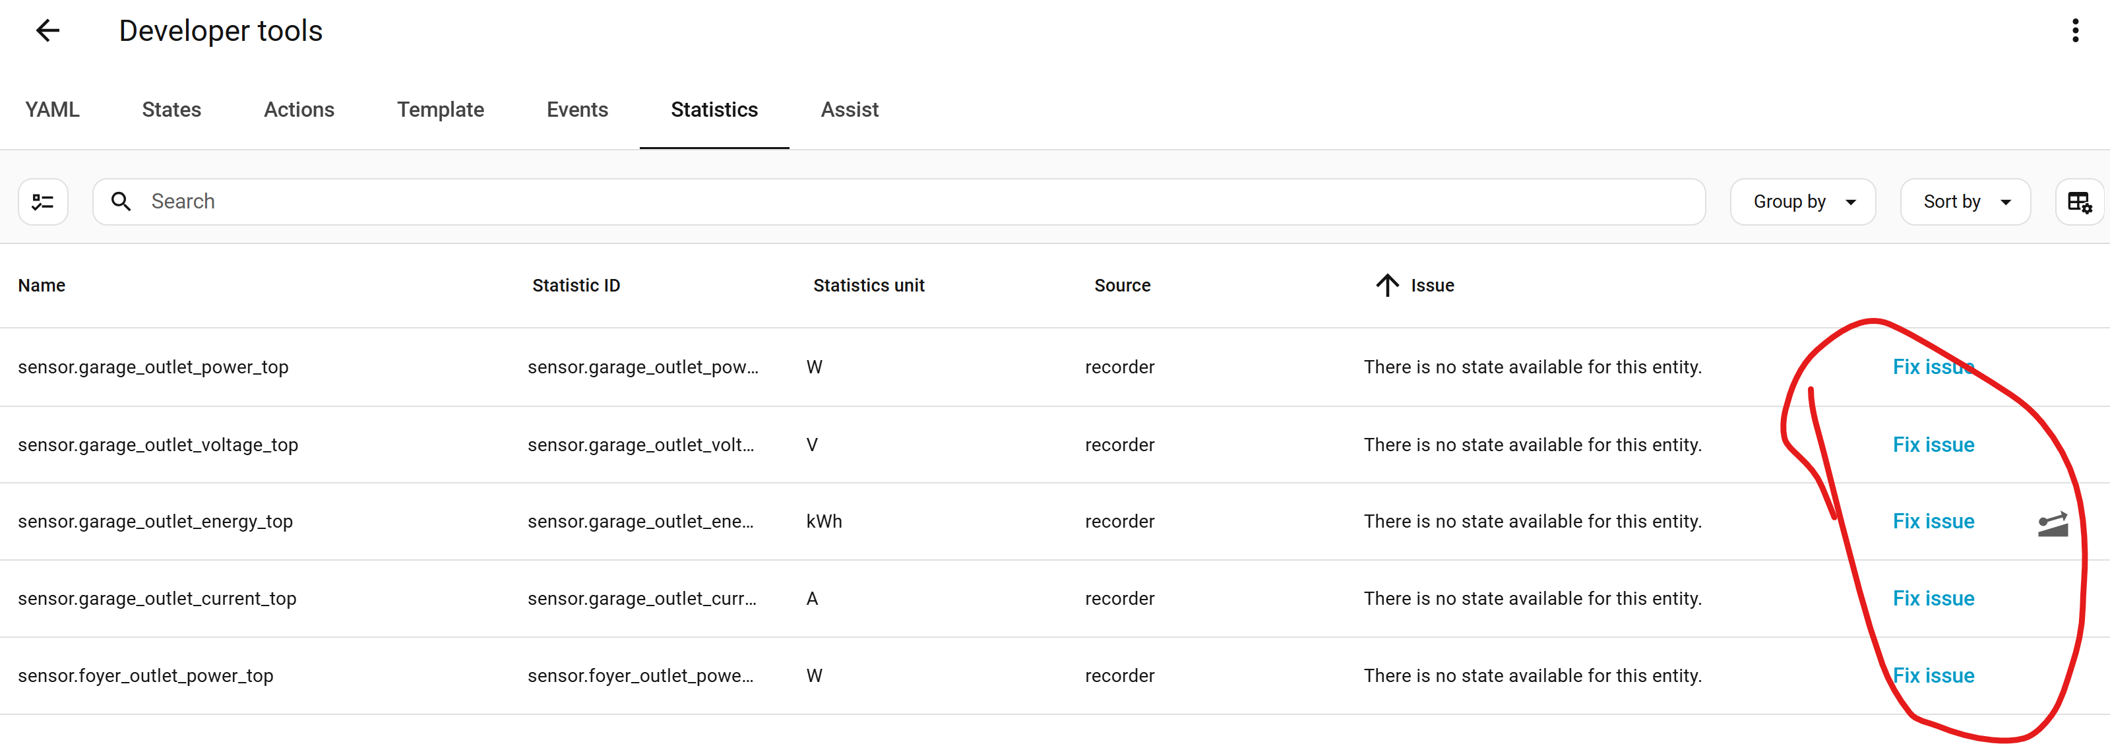Toggle selection mode checklist icon
Image resolution: width=2110 pixels, height=744 pixels.
pyautogui.click(x=43, y=202)
